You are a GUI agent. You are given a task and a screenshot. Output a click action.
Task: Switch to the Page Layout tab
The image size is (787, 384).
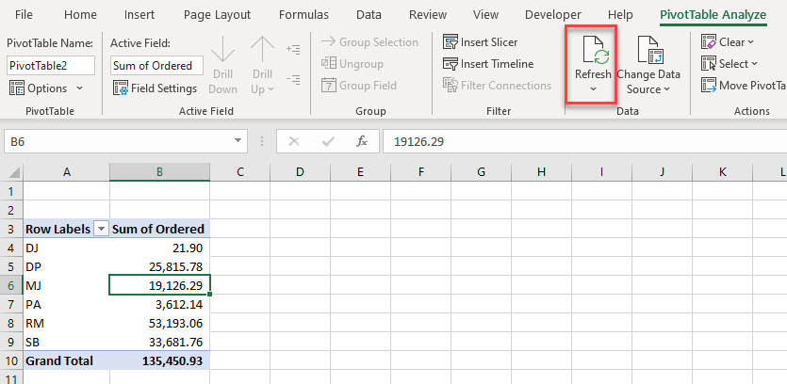[217, 15]
